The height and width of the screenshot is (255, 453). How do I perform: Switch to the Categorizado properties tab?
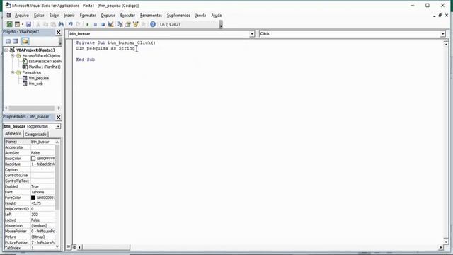[x=35, y=134]
